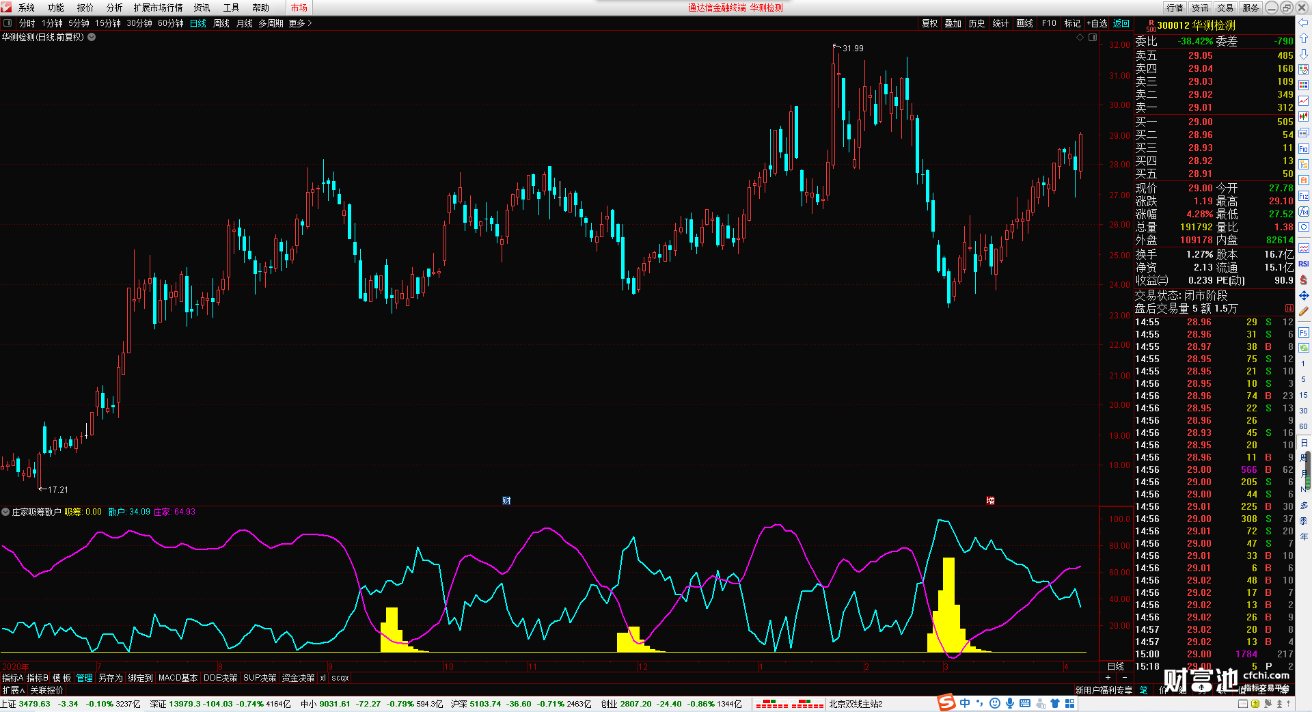Click the 新用户福利专享 link
This screenshot has height=712, width=1312.
pyautogui.click(x=1104, y=690)
